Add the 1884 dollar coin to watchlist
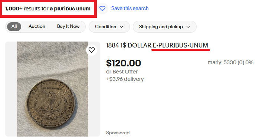 pos(92,50)
